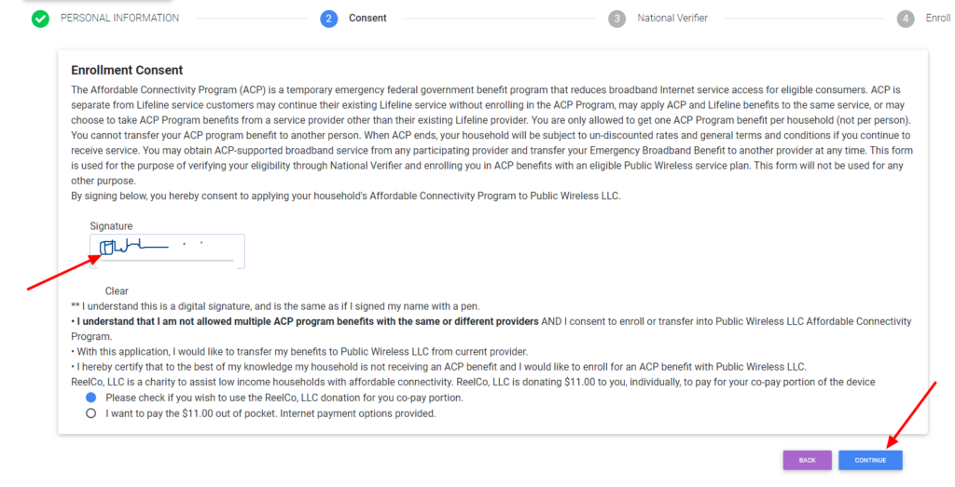Click the ReelCo charity description sentence
Screen dimensions: 955x487
pos(473,382)
